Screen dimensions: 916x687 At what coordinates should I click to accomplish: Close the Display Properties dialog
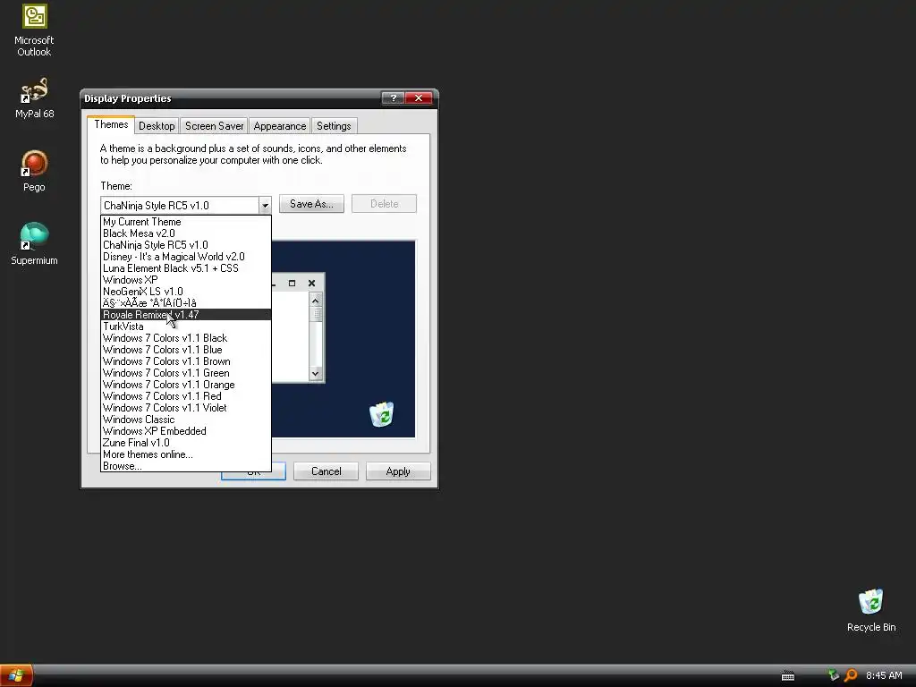pos(419,98)
